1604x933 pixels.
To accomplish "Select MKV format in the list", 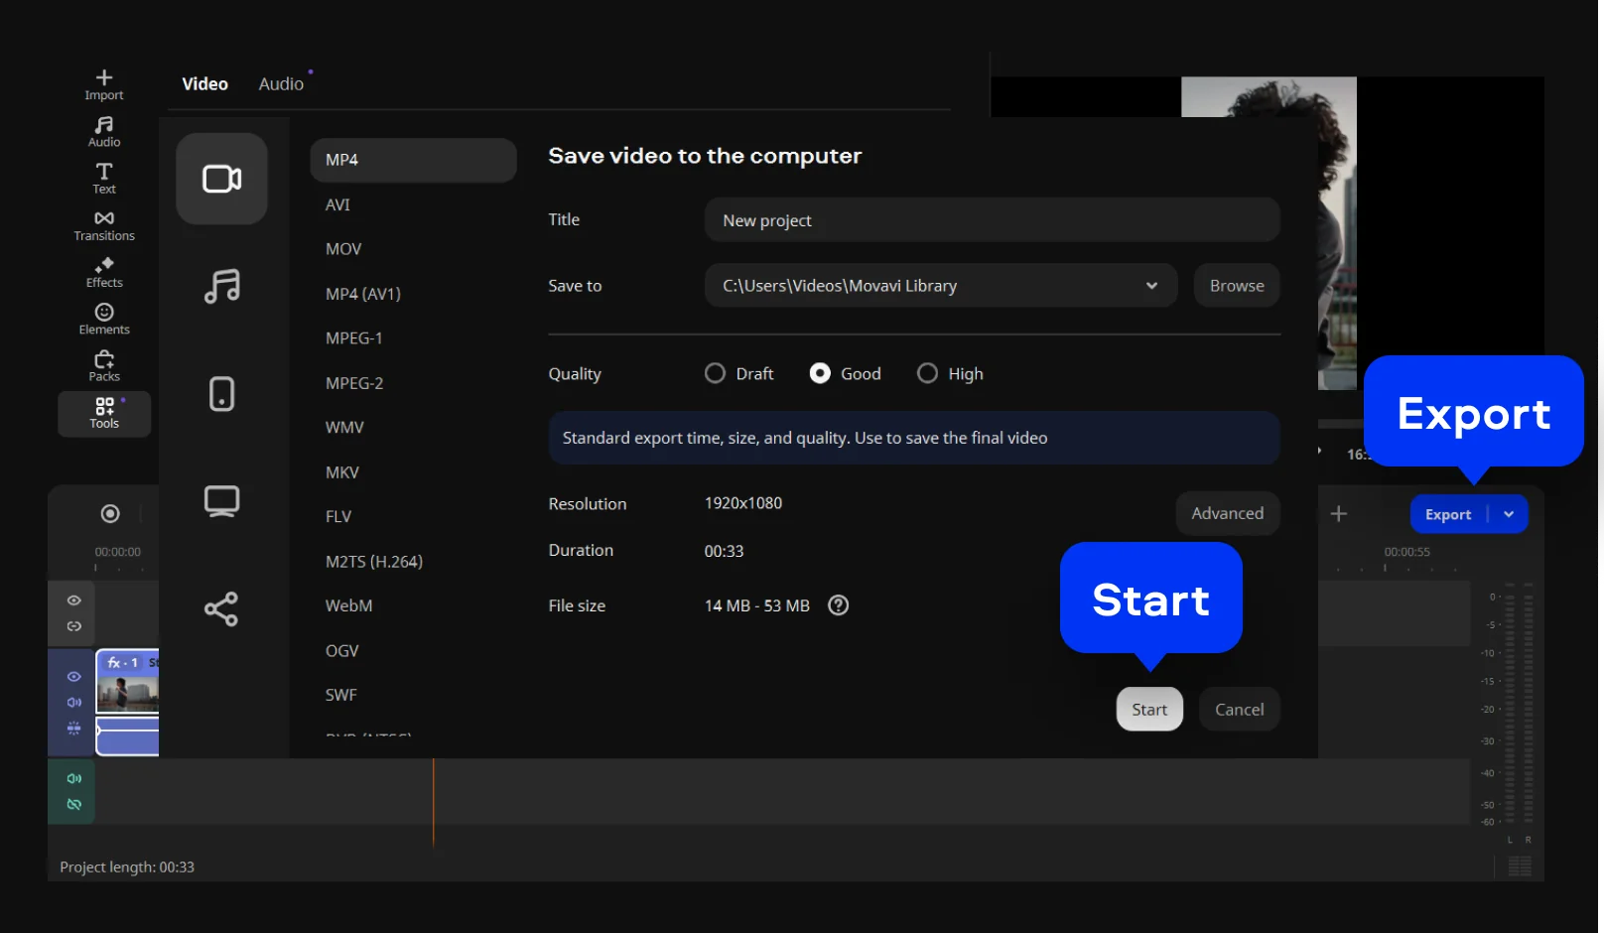I will click(x=342, y=472).
